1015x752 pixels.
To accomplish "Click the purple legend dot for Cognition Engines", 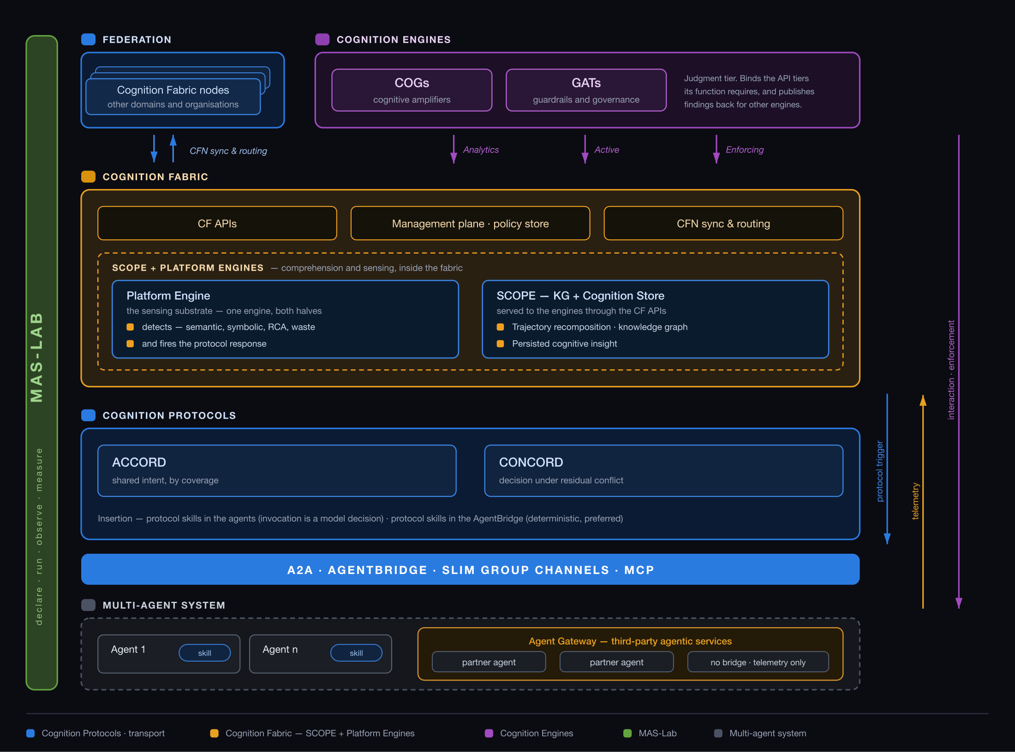I will (x=489, y=733).
